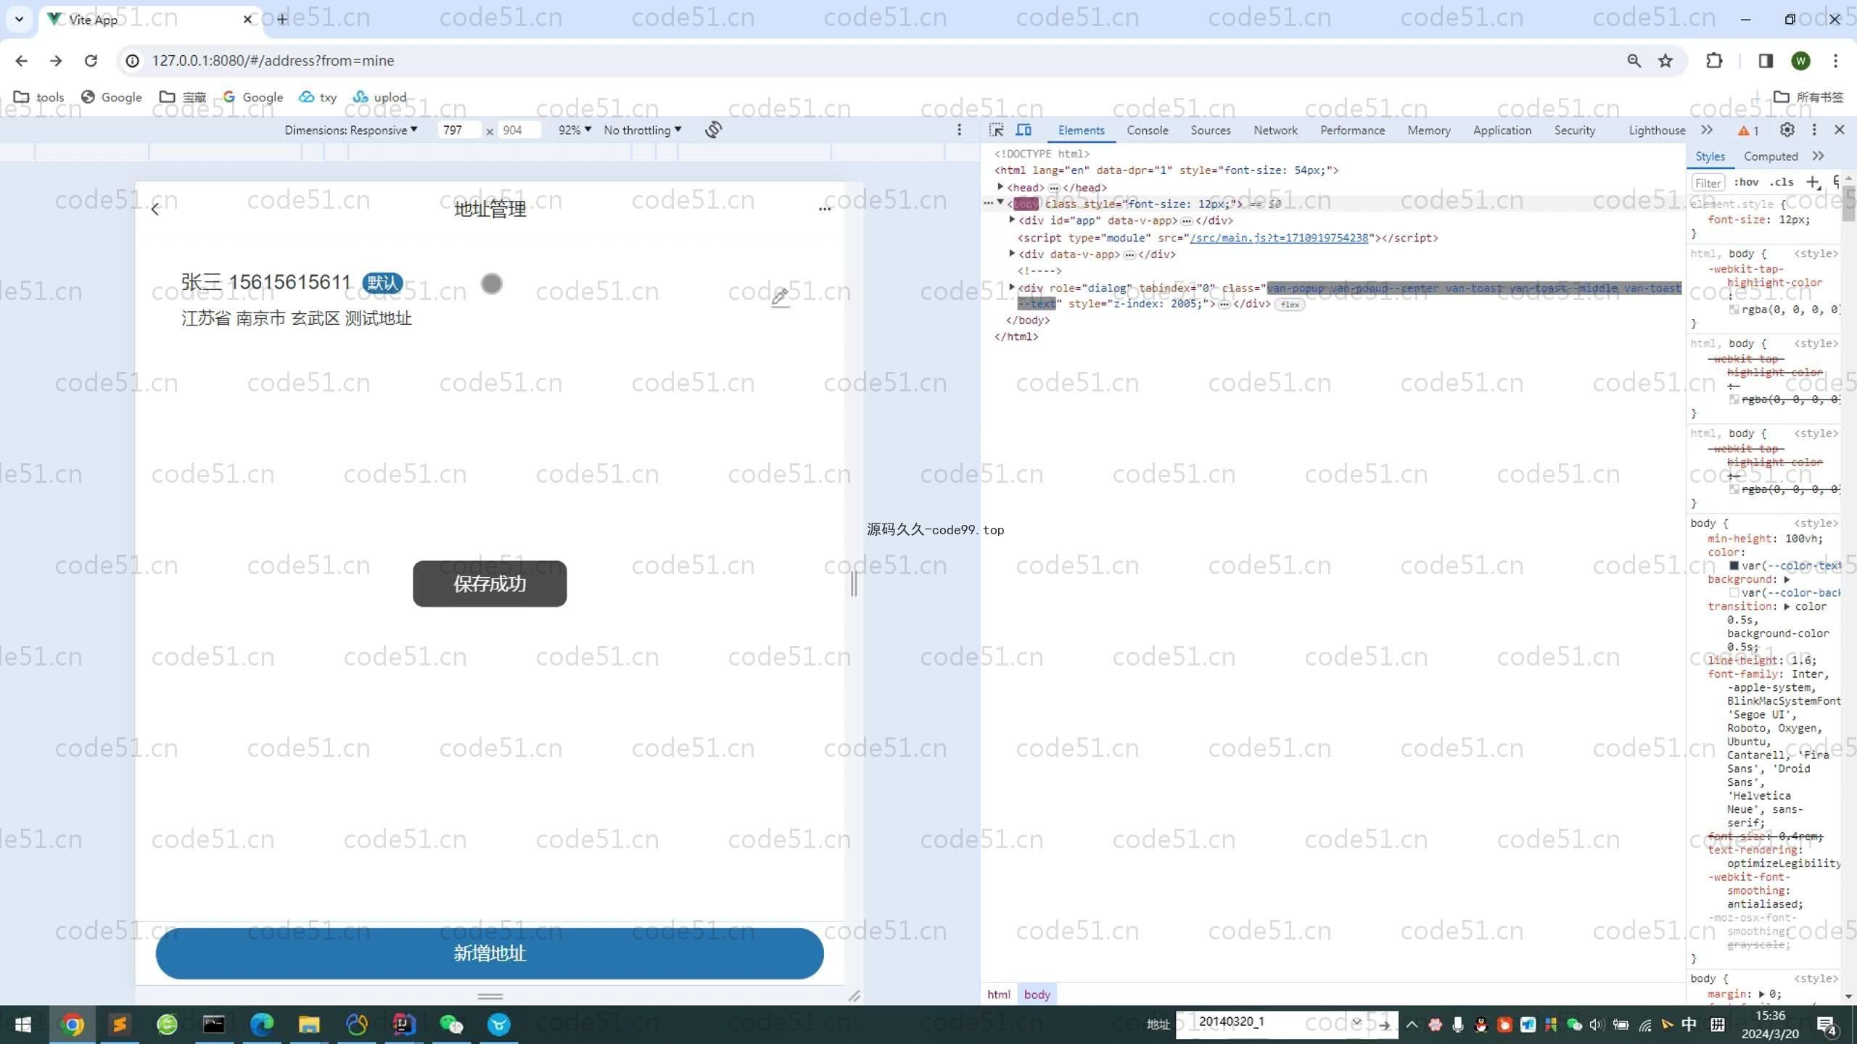
Task: Click the viewport width field showing 797
Action: 459,130
